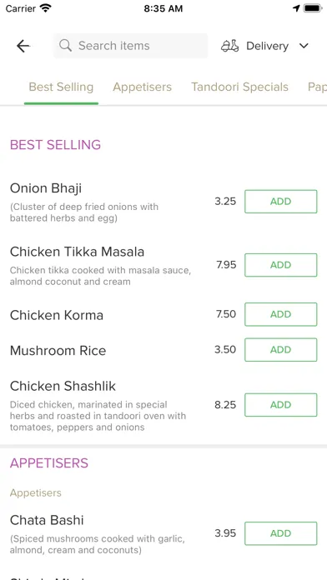Open the Tandoori Specials tab
The image size is (327, 580).
pos(239,87)
